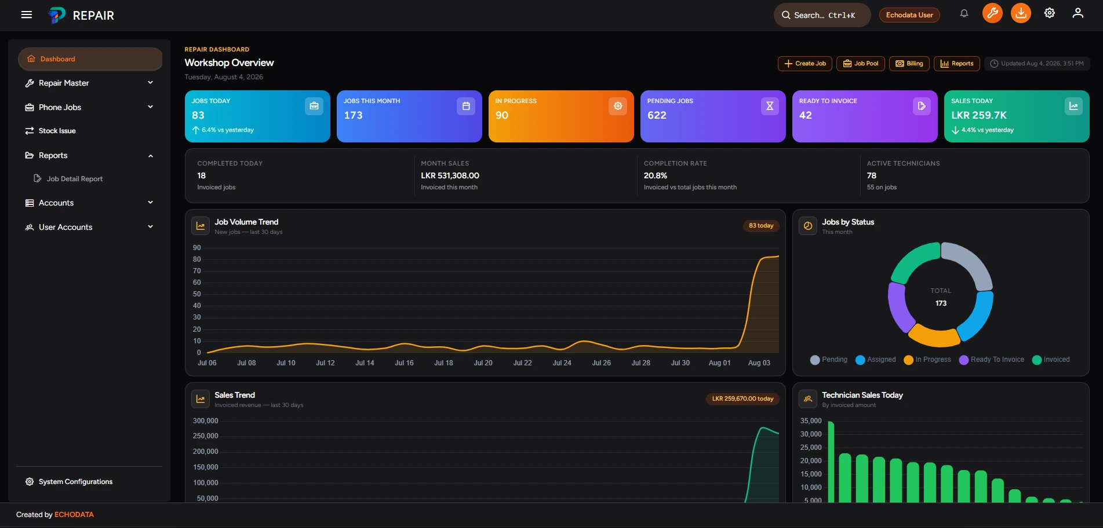1103x528 pixels.
Task: Collapse the Reports menu chevron
Action: 151,156
